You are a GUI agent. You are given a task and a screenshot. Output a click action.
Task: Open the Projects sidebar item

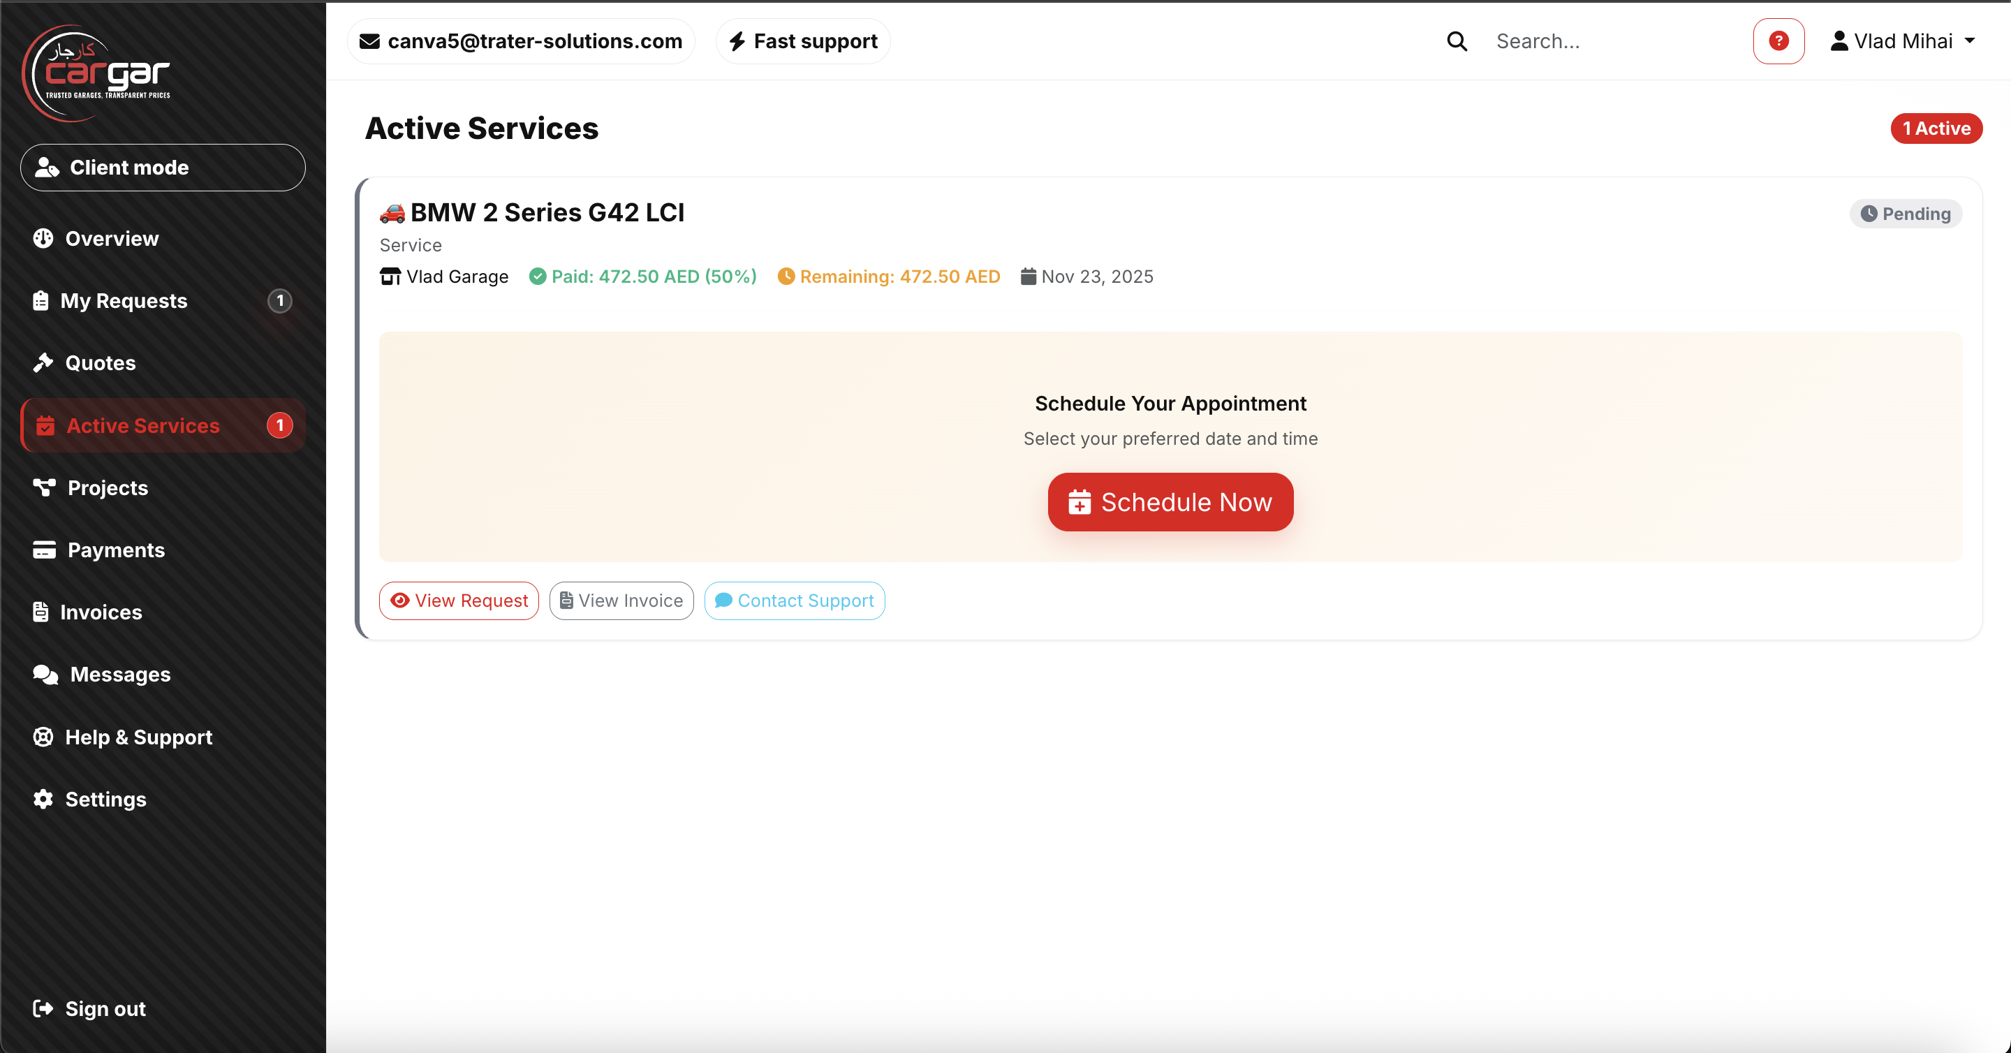click(108, 487)
